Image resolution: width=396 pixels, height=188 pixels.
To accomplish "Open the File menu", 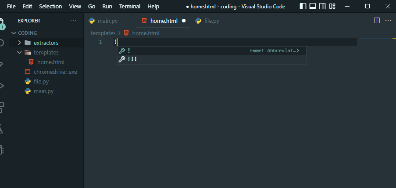I will [x=11, y=6].
